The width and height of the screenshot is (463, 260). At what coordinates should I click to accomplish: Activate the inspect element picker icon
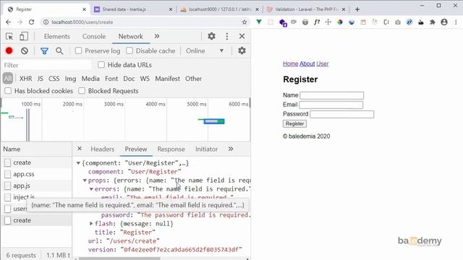[9, 36]
